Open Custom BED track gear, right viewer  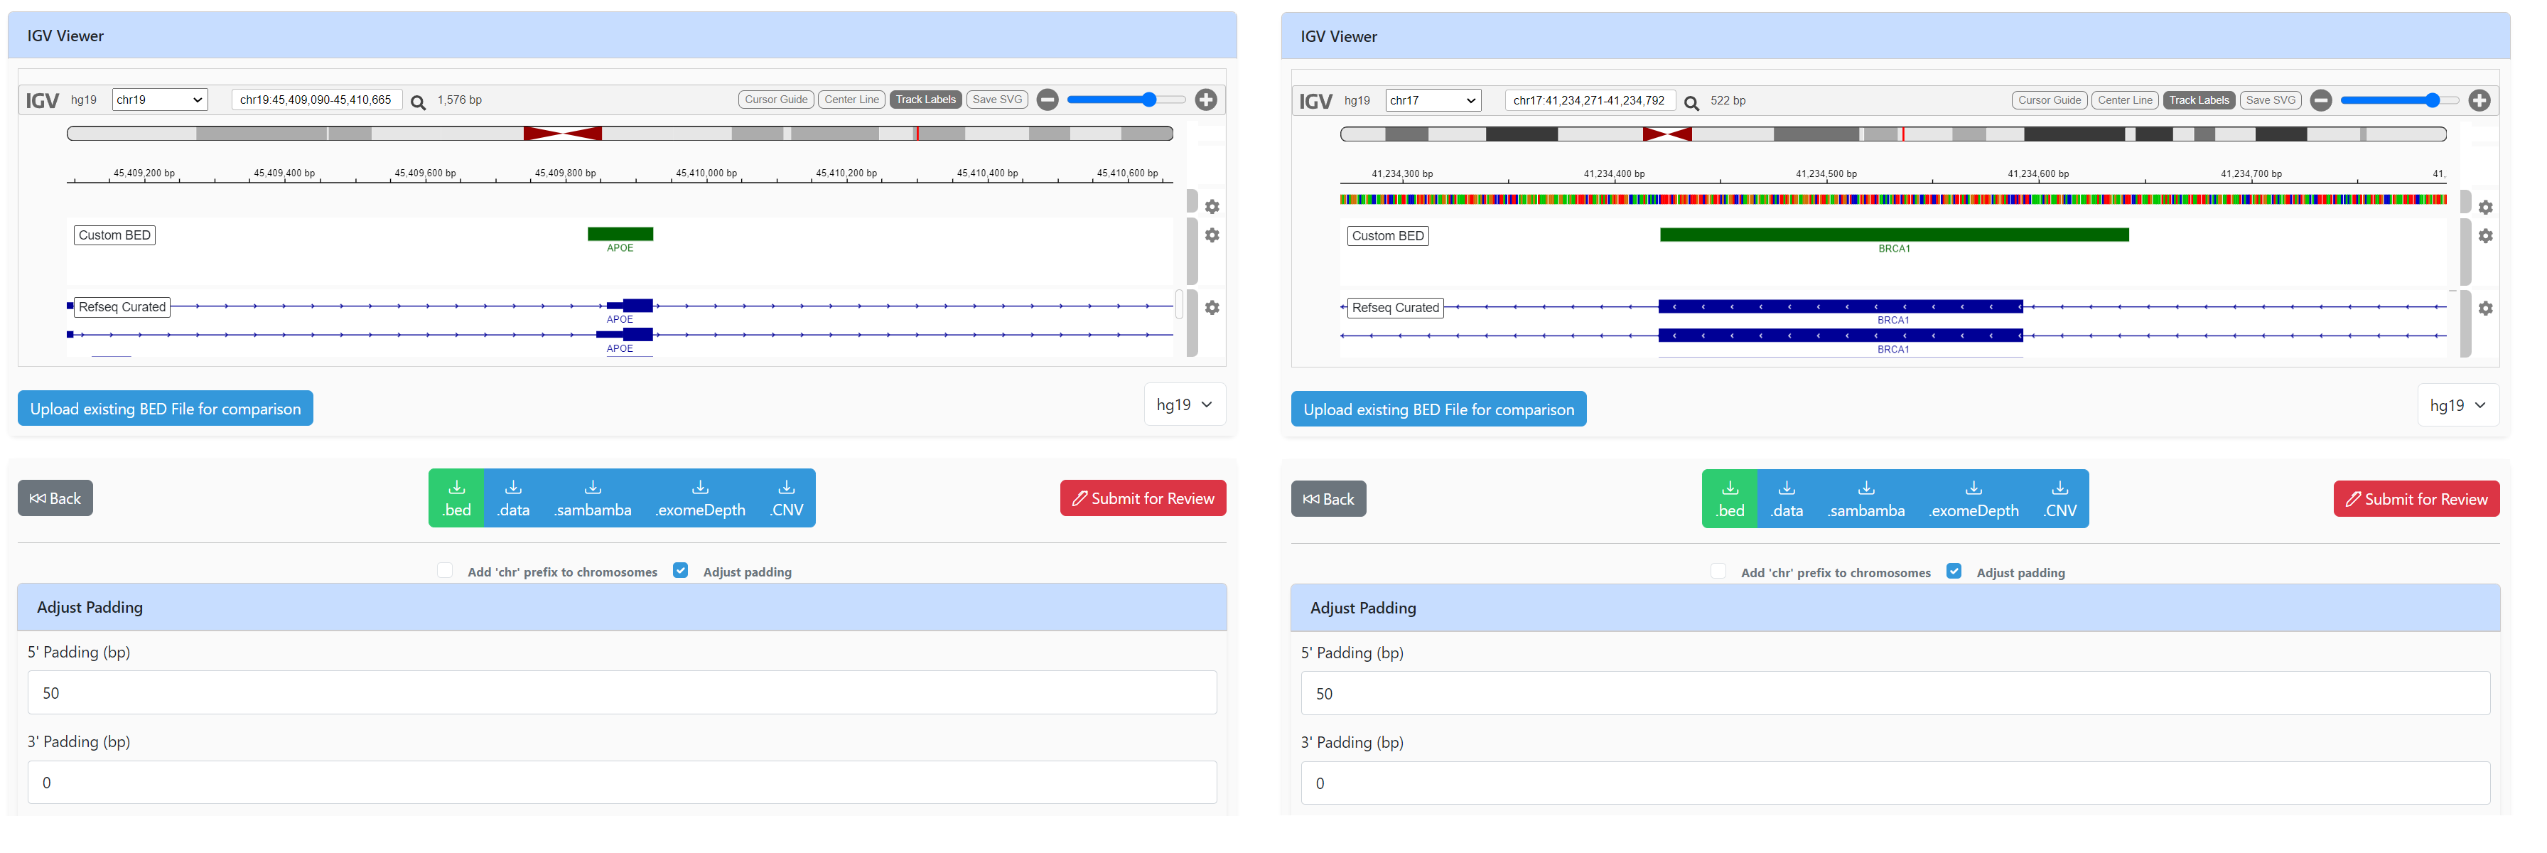pyautogui.click(x=2486, y=237)
